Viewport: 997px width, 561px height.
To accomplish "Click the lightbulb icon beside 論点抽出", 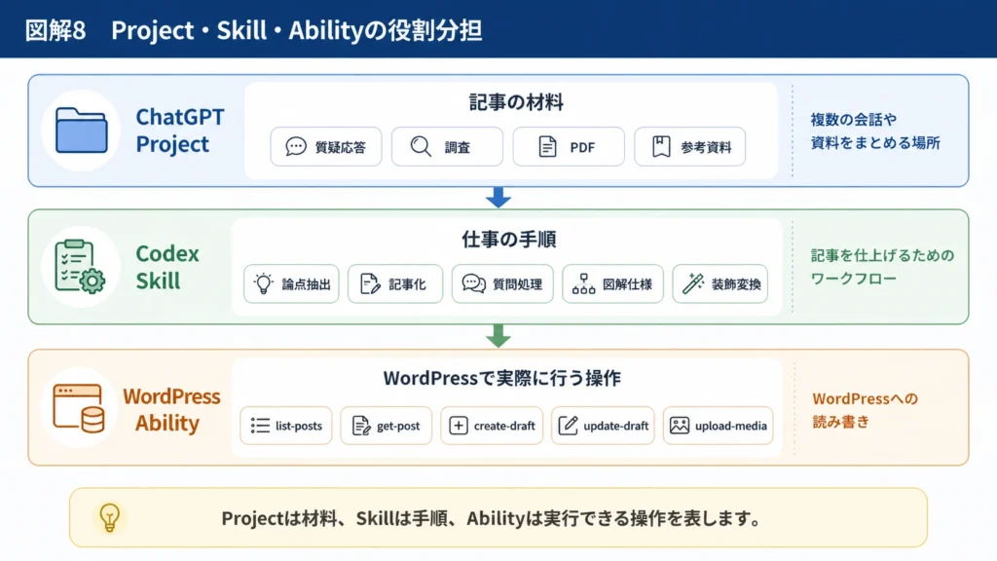I will click(x=263, y=283).
